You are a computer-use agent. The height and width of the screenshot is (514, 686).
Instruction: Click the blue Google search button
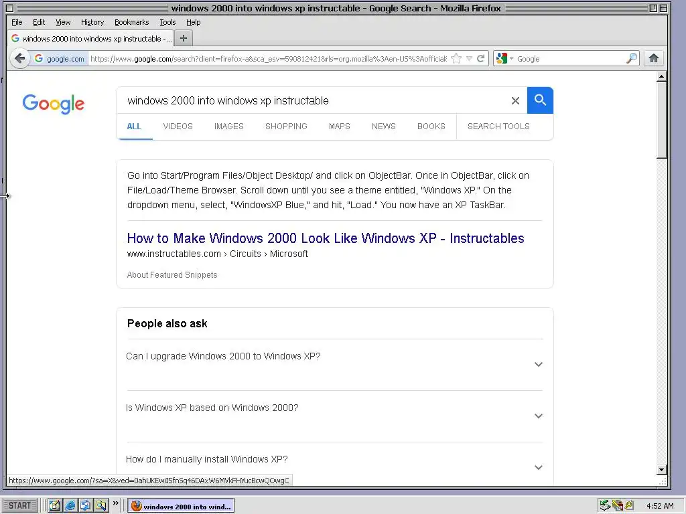click(540, 100)
